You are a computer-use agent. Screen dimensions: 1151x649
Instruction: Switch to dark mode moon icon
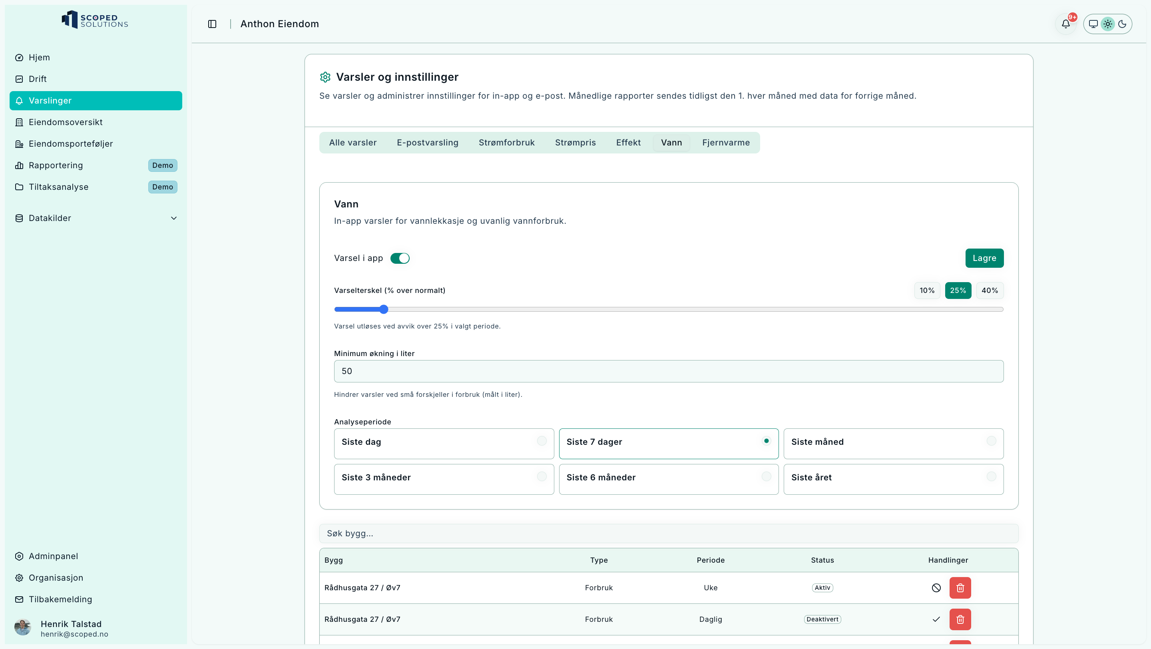[1122, 24]
